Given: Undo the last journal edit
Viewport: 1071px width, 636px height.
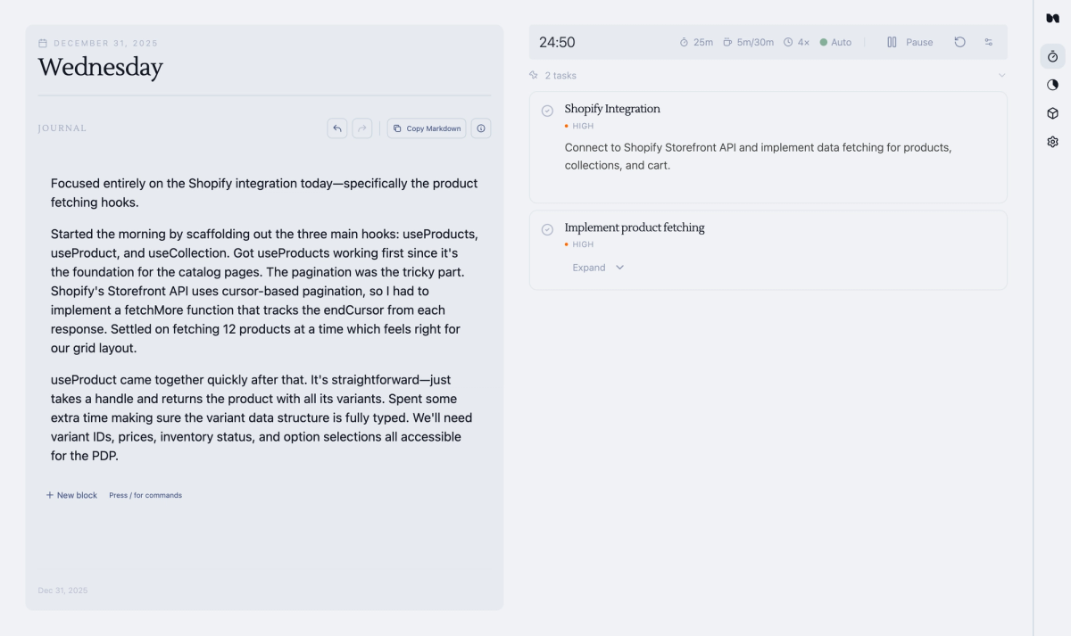Looking at the screenshot, I should 337,128.
